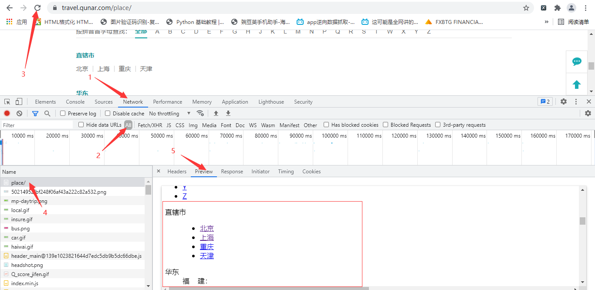Export HAR file download arrow icon
This screenshot has height=290, width=595.
[x=228, y=113]
